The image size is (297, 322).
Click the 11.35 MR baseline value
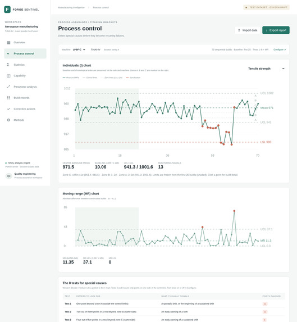(x=68, y=262)
